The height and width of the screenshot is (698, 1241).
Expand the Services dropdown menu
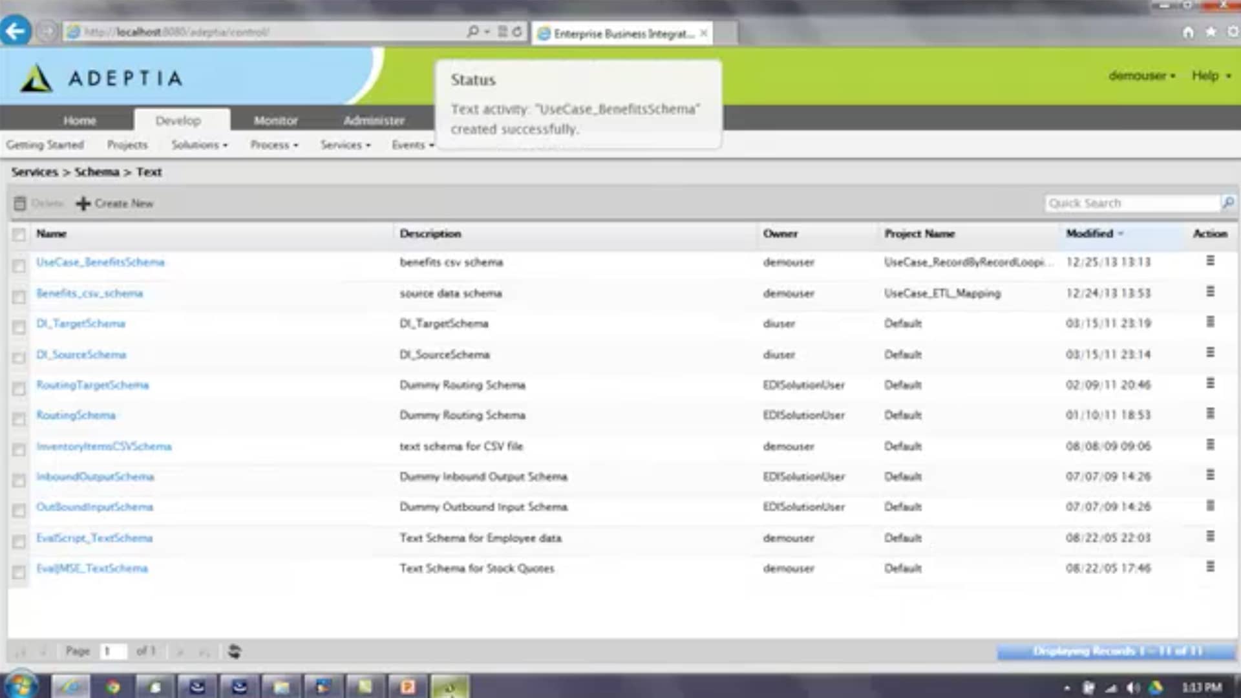coord(345,145)
